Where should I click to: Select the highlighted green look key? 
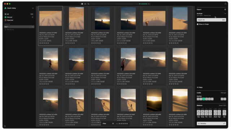coord(204,99)
